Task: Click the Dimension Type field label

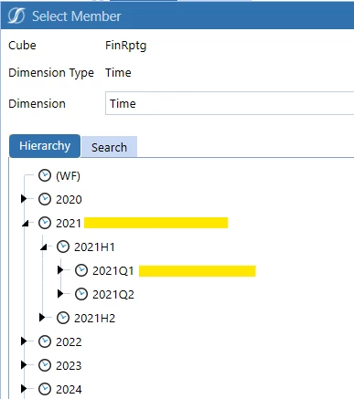Action: (51, 73)
